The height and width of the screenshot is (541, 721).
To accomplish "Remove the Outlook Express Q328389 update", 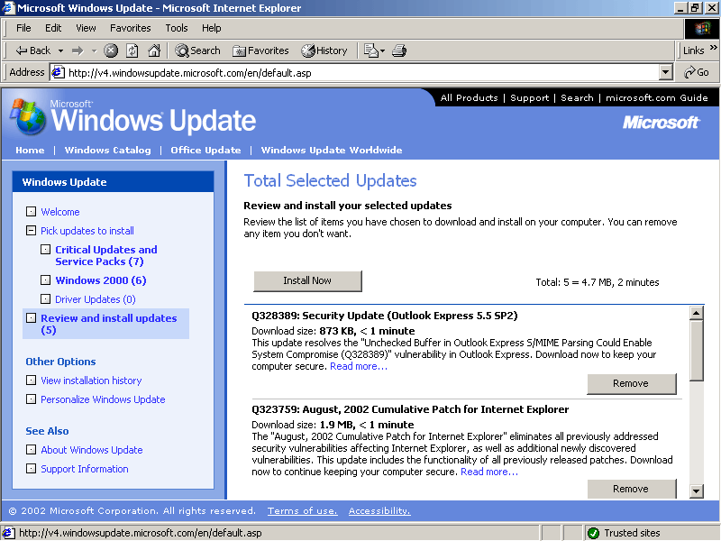I will (631, 383).
